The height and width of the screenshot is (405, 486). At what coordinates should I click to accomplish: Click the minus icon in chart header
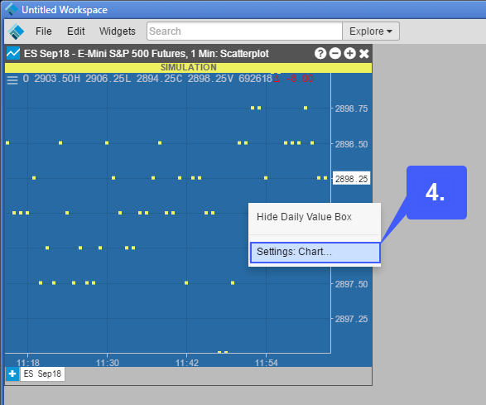334,53
